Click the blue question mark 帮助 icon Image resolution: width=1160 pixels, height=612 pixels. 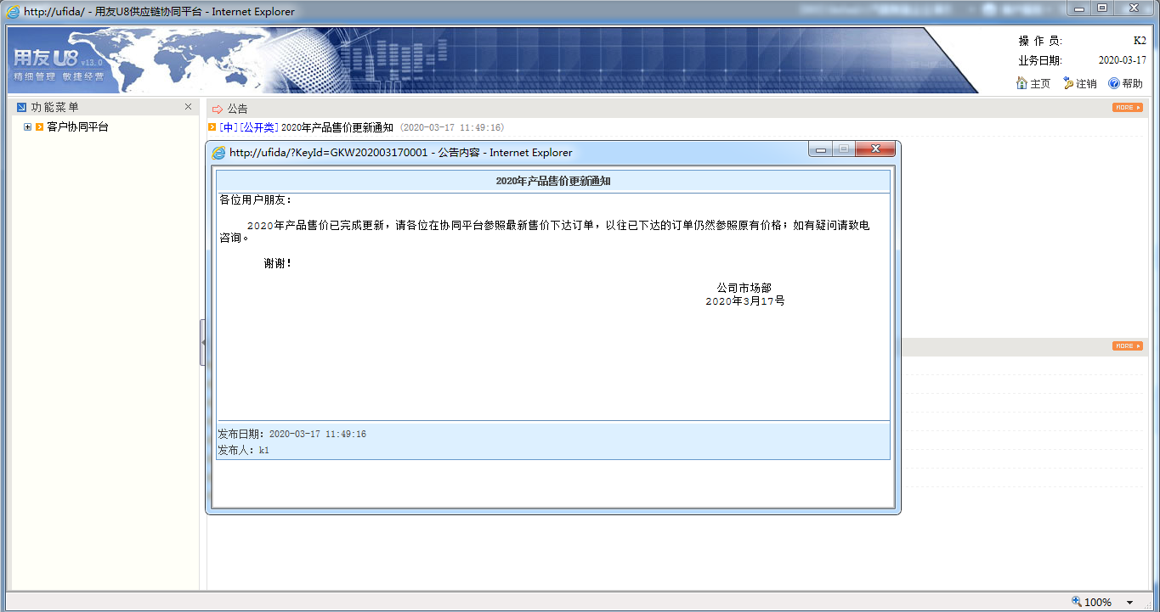[x=1113, y=83]
